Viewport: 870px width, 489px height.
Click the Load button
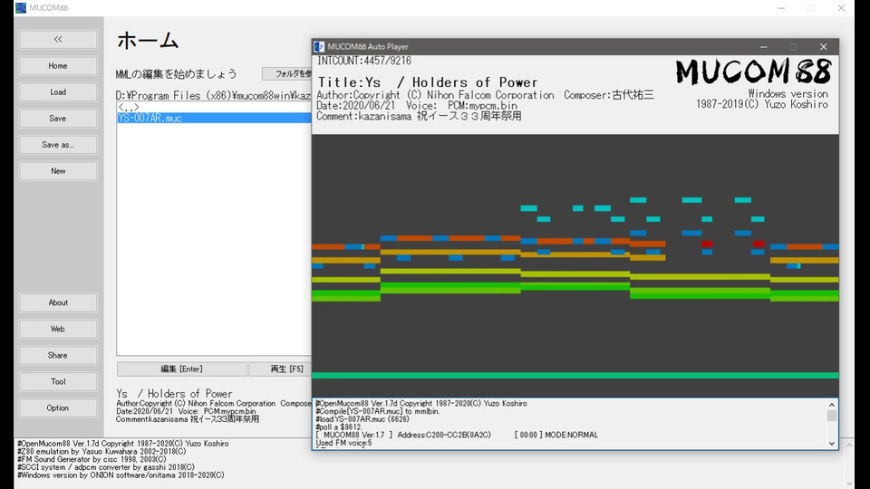(58, 92)
